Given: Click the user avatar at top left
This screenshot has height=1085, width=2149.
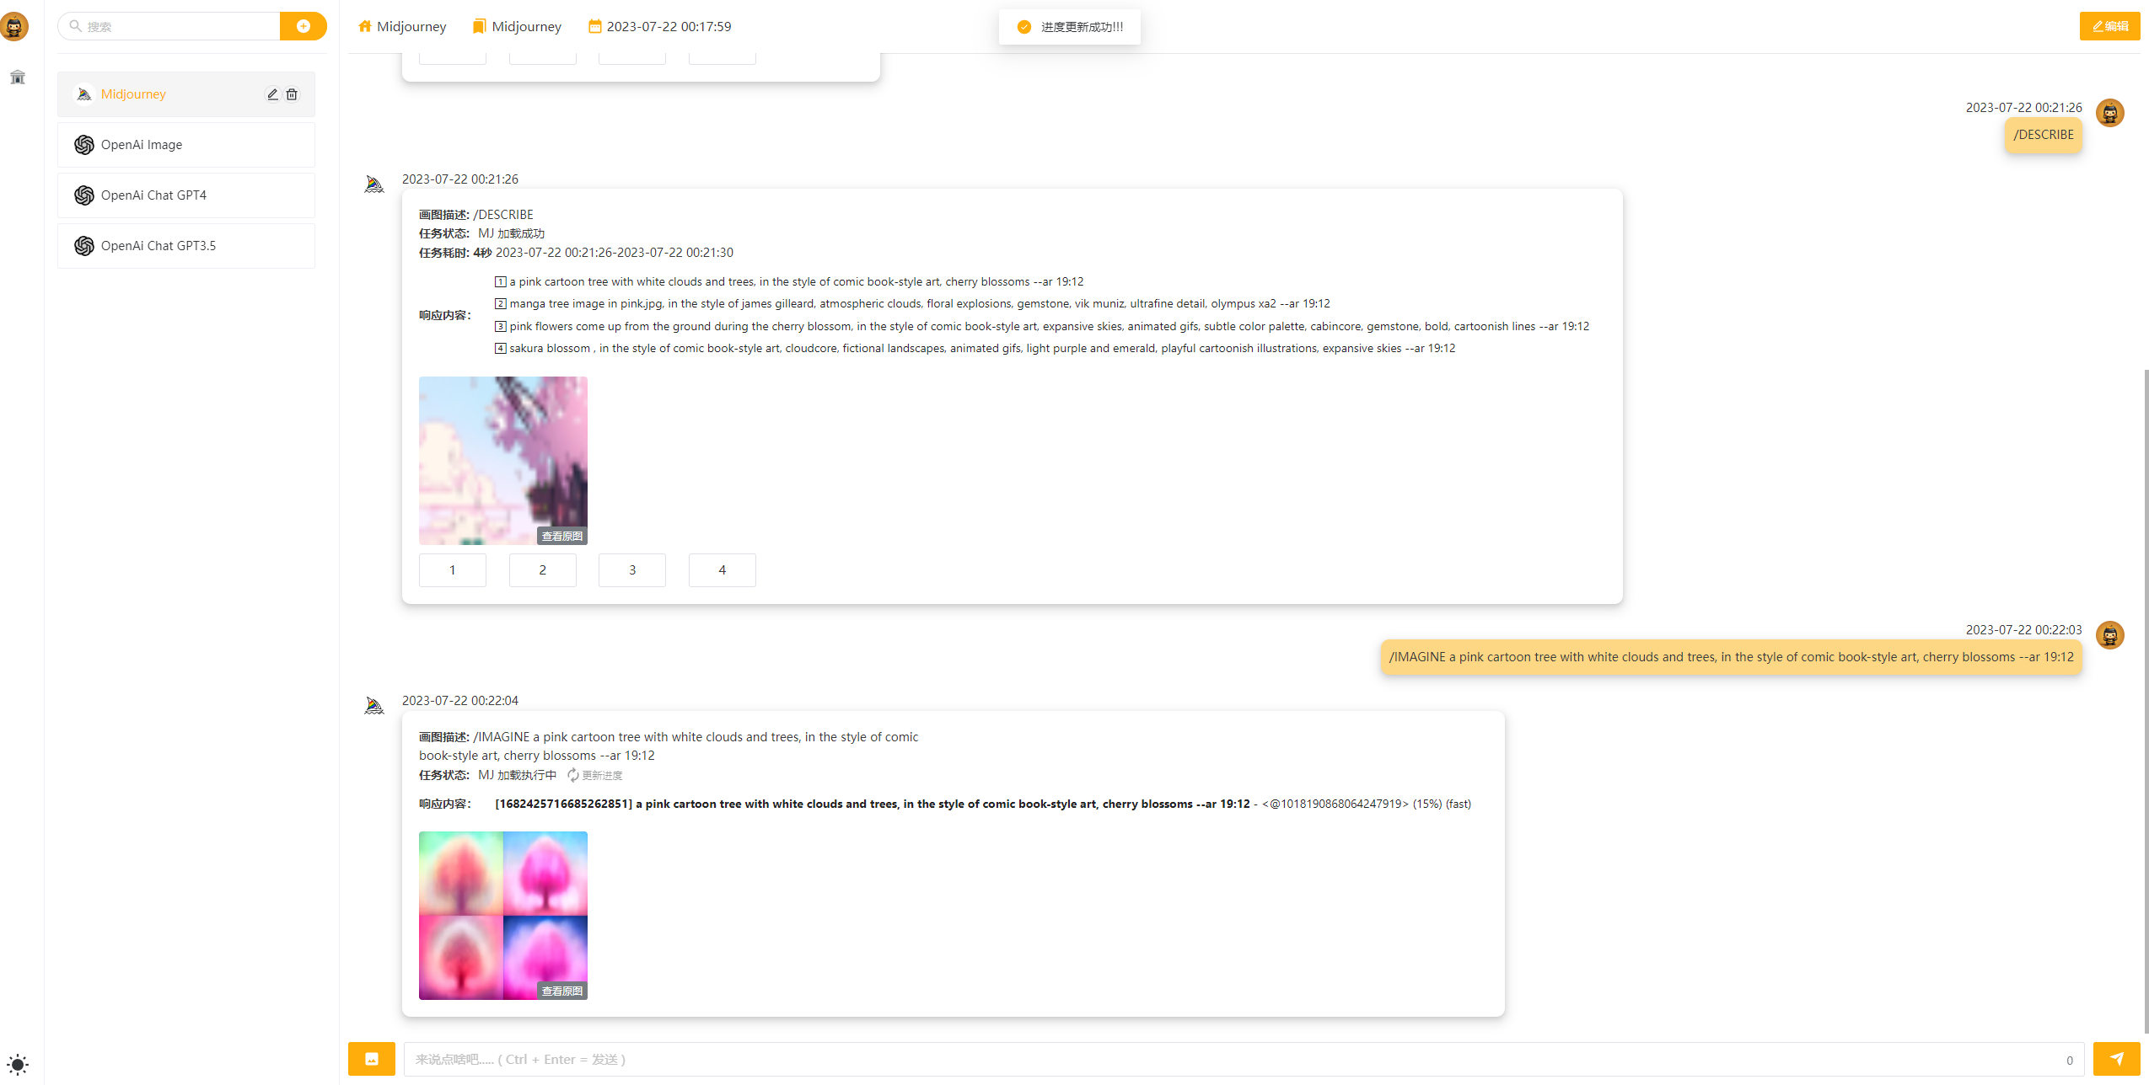Looking at the screenshot, I should click(14, 26).
